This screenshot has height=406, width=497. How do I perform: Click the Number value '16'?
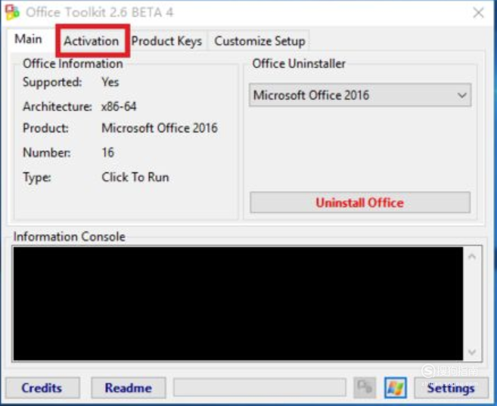tap(107, 152)
